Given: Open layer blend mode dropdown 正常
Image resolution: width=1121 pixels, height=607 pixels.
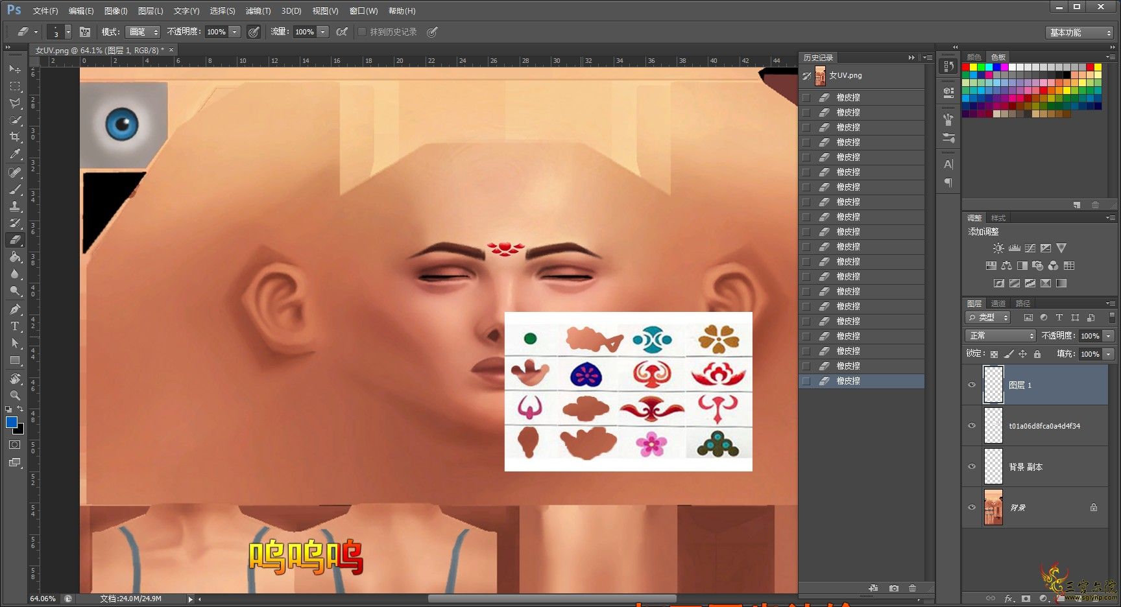Looking at the screenshot, I should click(1000, 336).
